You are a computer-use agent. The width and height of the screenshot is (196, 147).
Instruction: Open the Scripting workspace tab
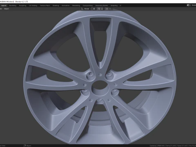pyautogui.click(x=114, y=6)
